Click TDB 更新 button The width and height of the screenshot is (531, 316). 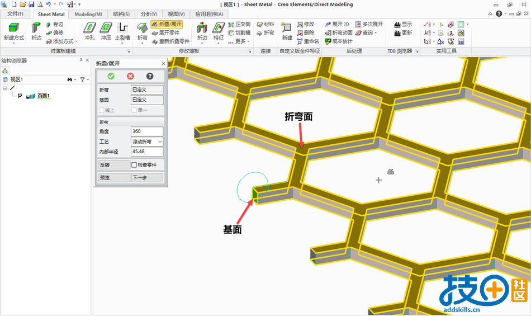tap(404, 33)
